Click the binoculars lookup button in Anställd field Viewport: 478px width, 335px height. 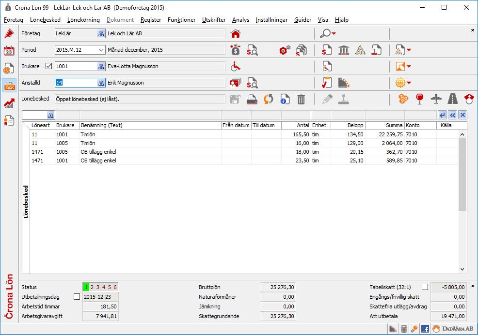[x=101, y=83]
